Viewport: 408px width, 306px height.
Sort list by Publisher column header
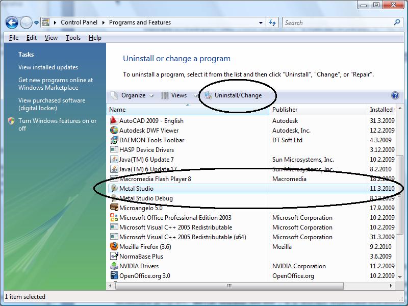[318, 110]
